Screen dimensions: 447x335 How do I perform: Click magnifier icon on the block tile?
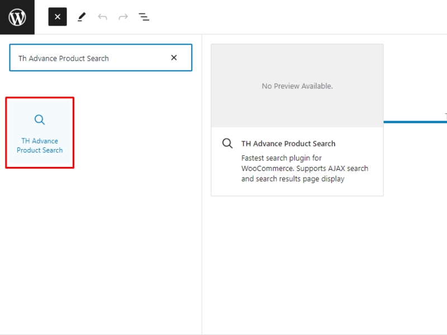click(x=40, y=119)
